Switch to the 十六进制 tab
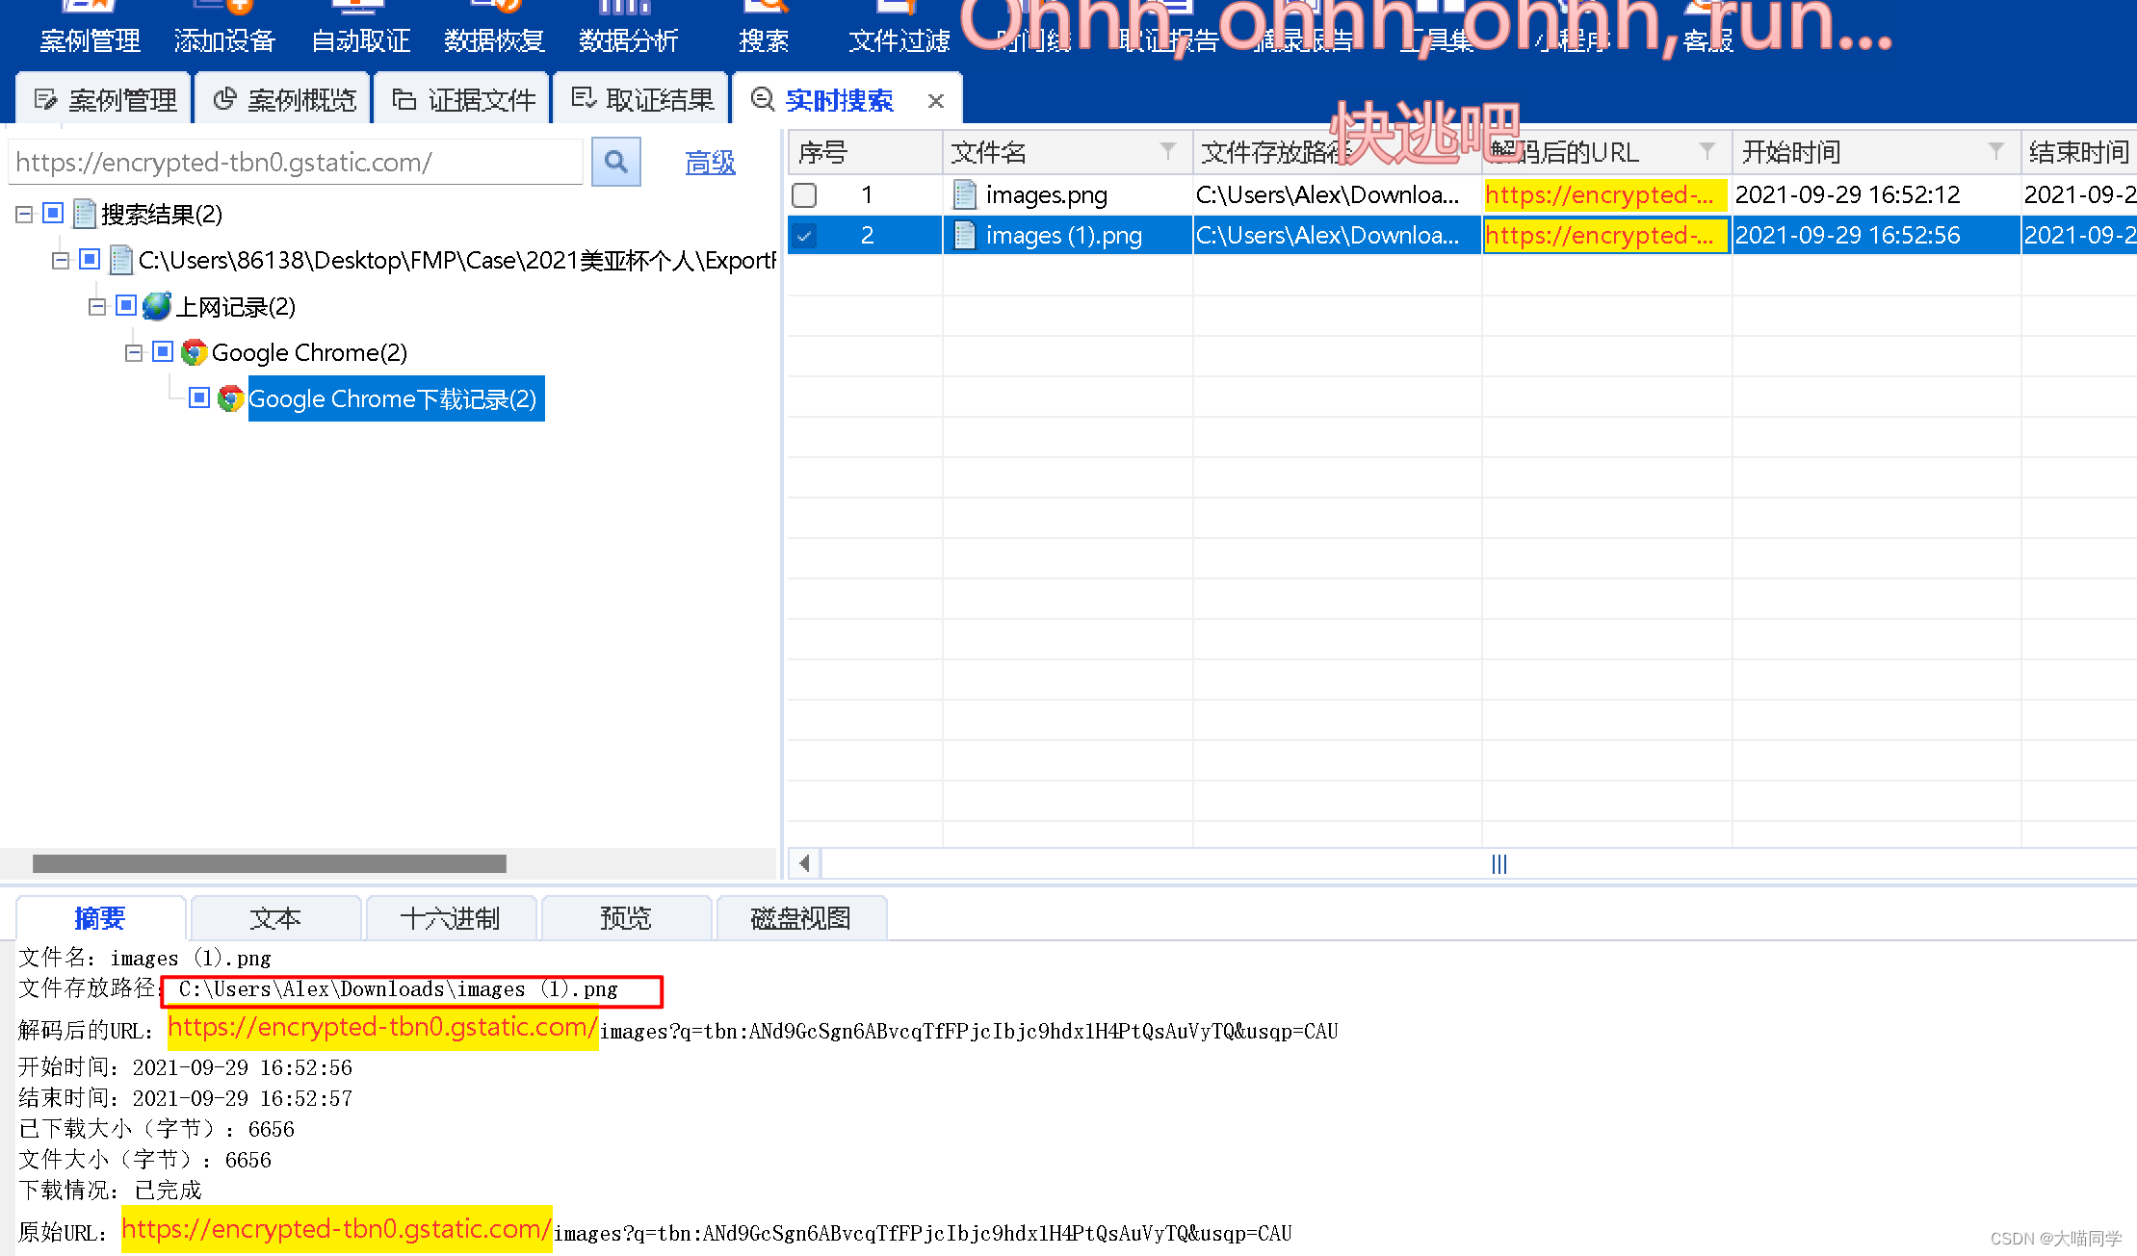The height and width of the screenshot is (1256, 2137). click(450, 918)
